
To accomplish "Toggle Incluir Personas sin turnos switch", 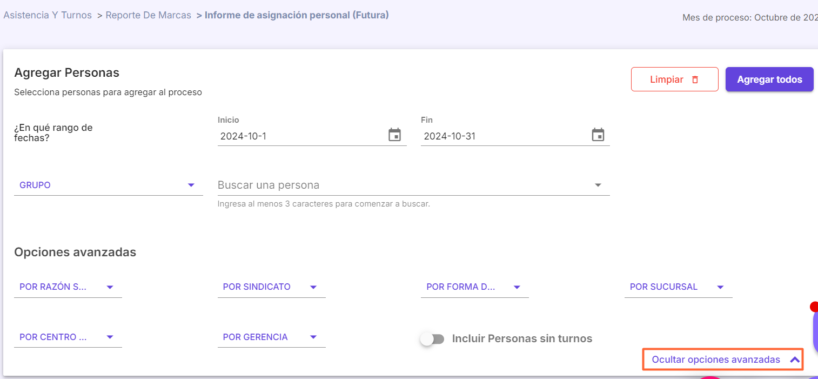I will pos(433,339).
